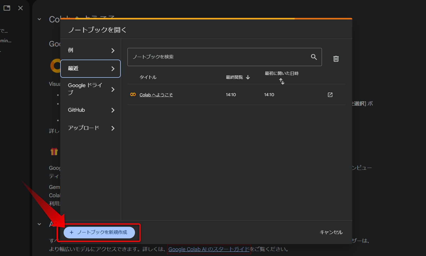Click the Colab infinity logo beside the notebook title
Screen dimensions: 426x256
[x=133, y=94]
